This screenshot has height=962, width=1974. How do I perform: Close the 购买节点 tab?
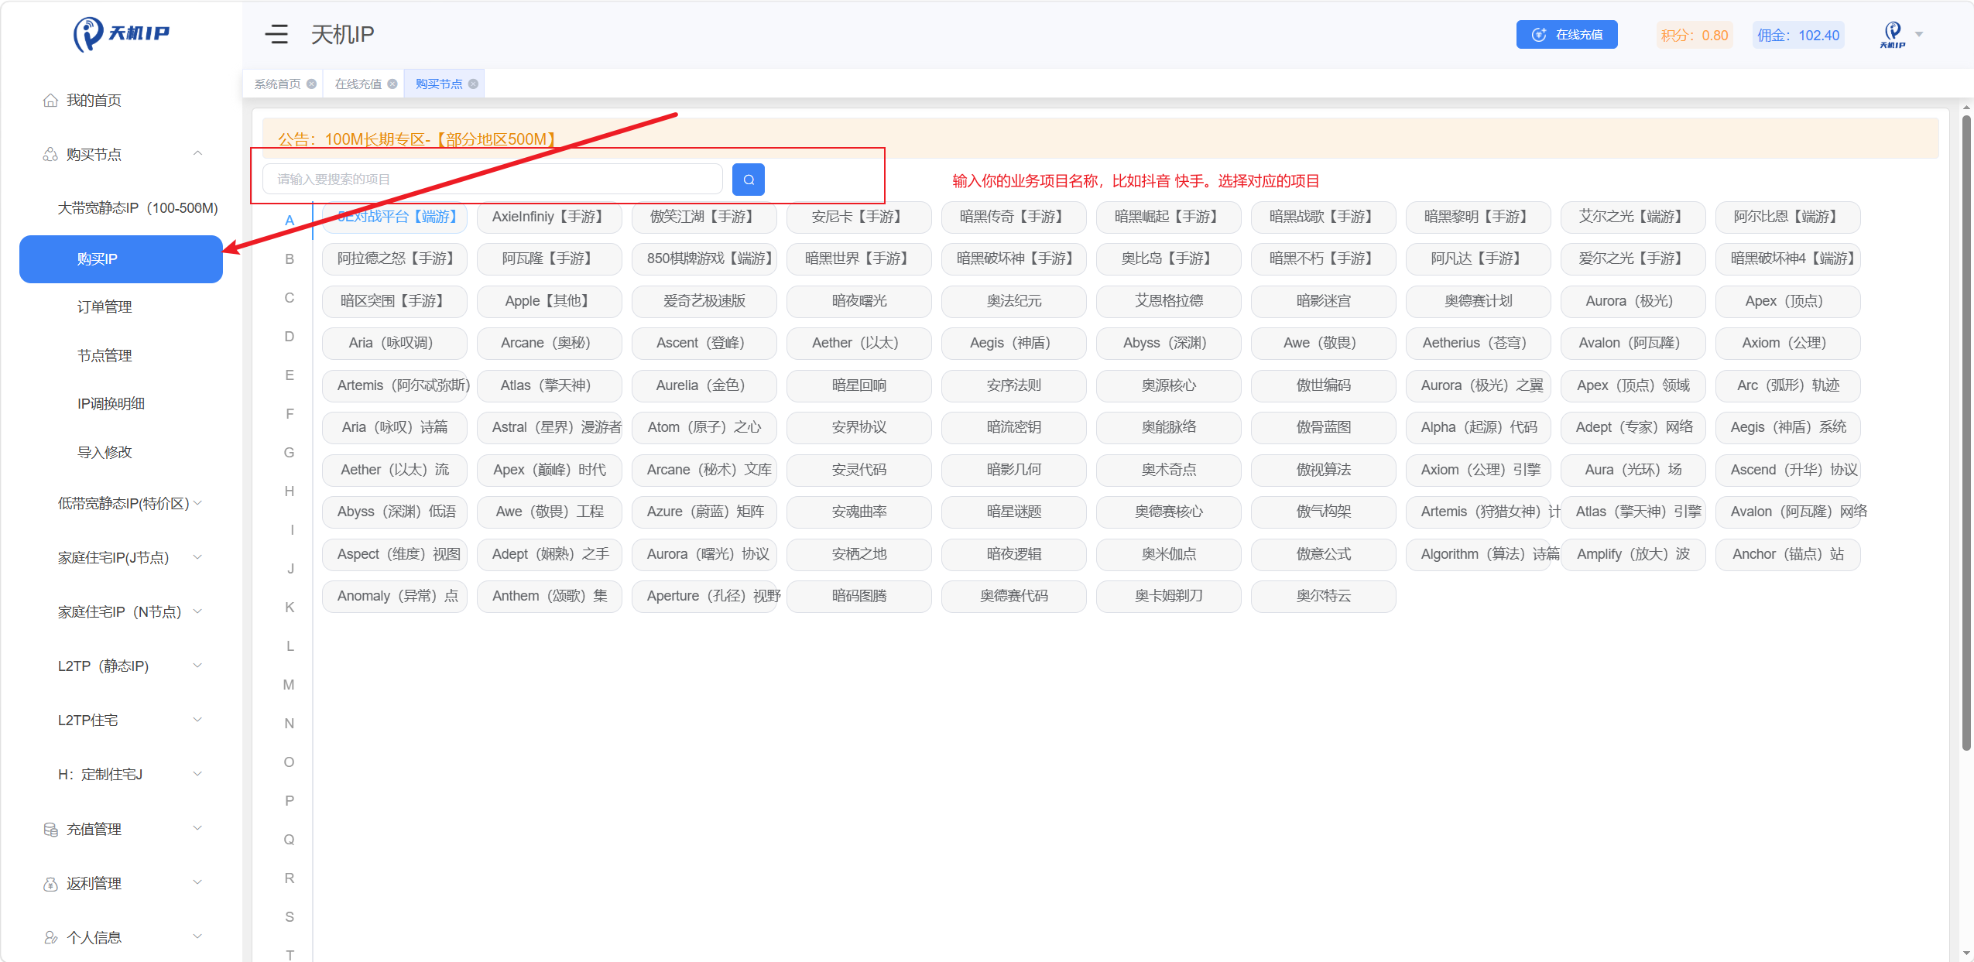coord(473,84)
